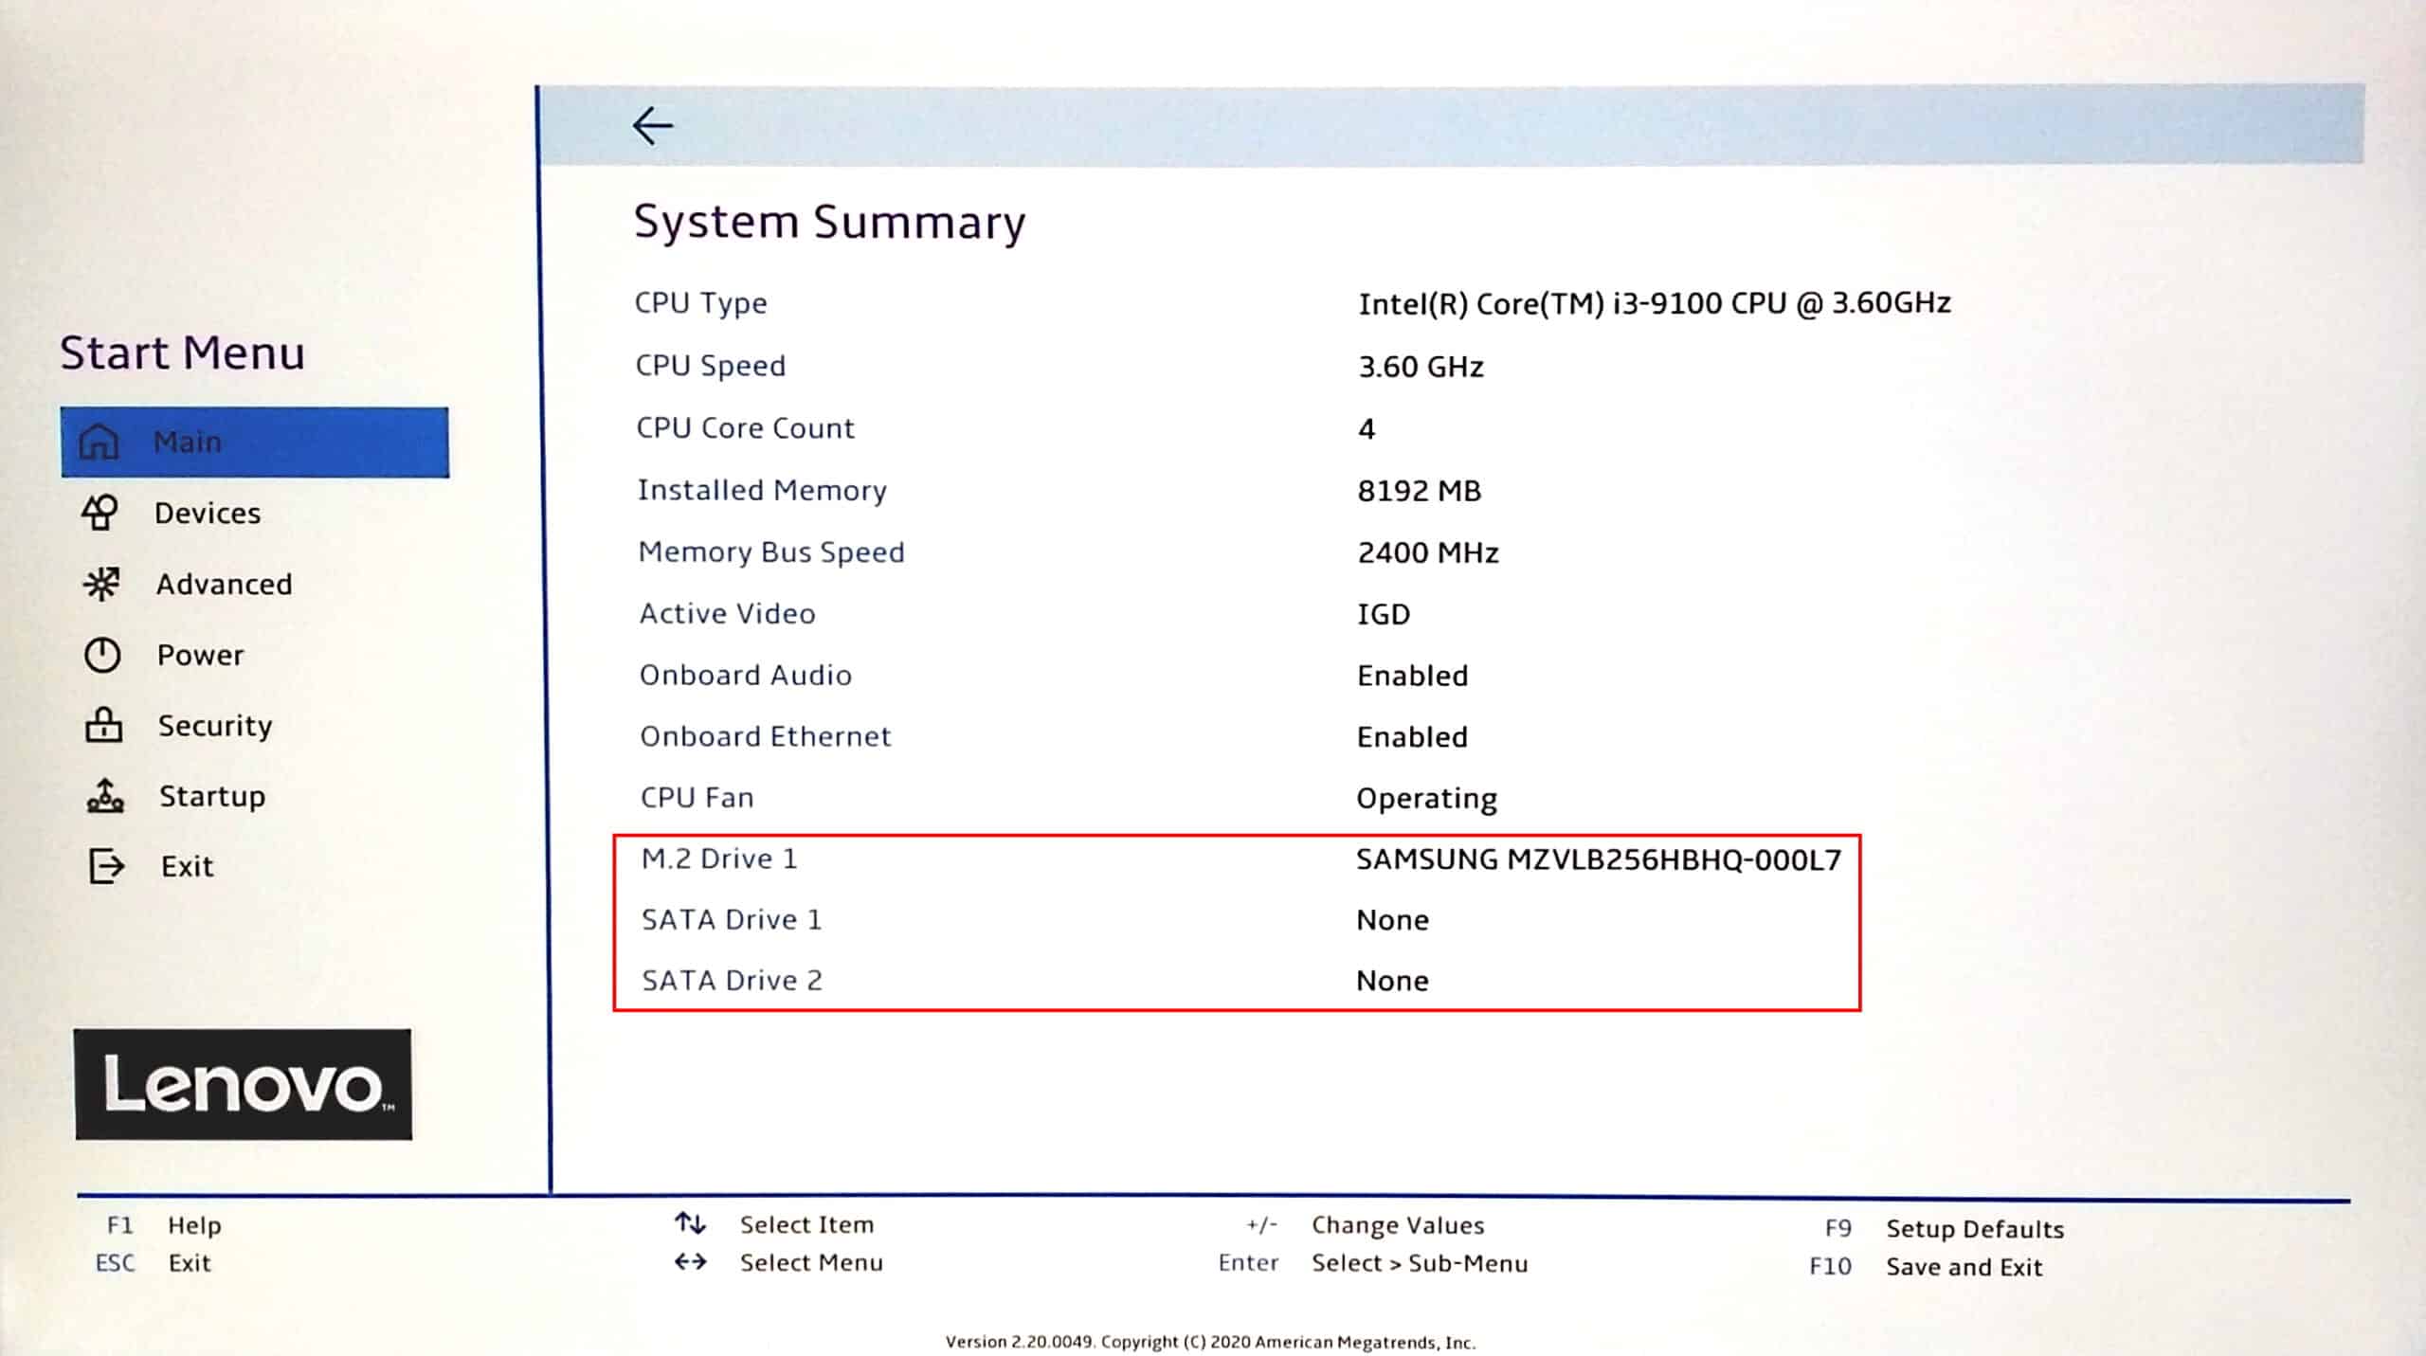This screenshot has width=2426, height=1356.
Task: Click the Security padlock icon
Action: pyautogui.click(x=103, y=725)
